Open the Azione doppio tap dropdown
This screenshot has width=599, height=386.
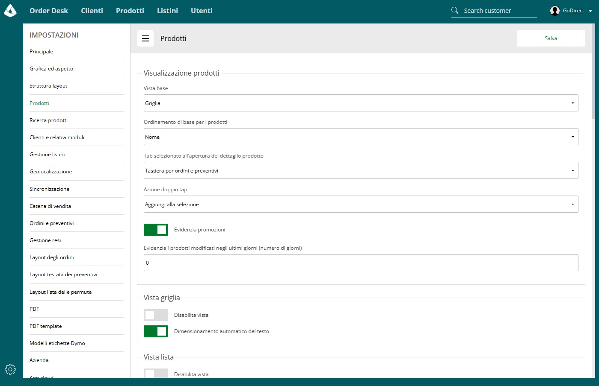pyautogui.click(x=361, y=204)
